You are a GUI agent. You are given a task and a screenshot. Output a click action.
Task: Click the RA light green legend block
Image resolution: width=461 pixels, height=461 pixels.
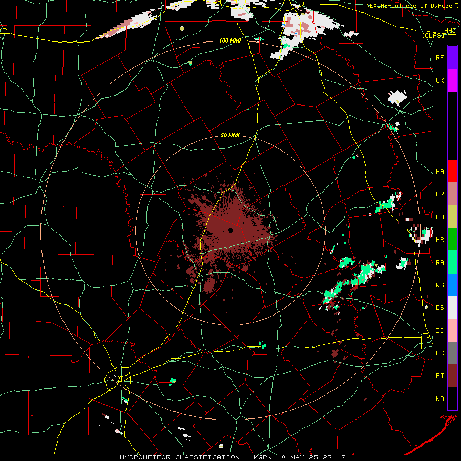[452, 262]
